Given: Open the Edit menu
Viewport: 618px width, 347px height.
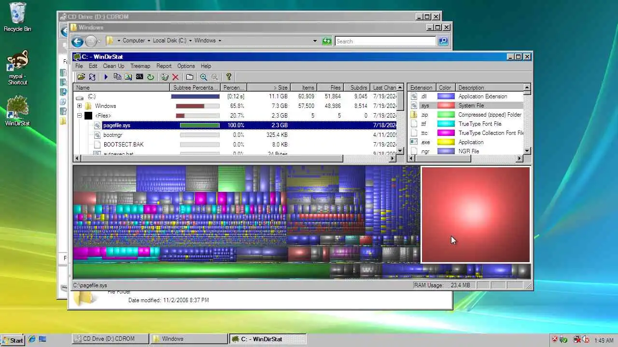Looking at the screenshot, I should coord(93,66).
